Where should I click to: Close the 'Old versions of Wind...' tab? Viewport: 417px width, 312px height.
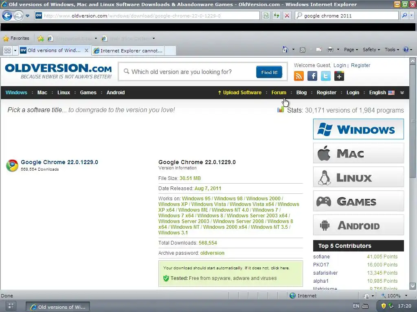click(86, 50)
